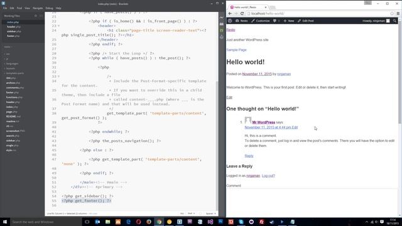Open the Live Preview icon in Brackets
This screenshot has width=402, height=226.
click(222, 18)
